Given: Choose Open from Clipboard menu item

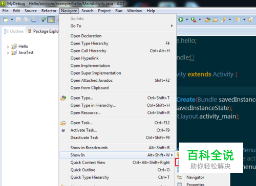Looking at the screenshot, I should 118,88.
